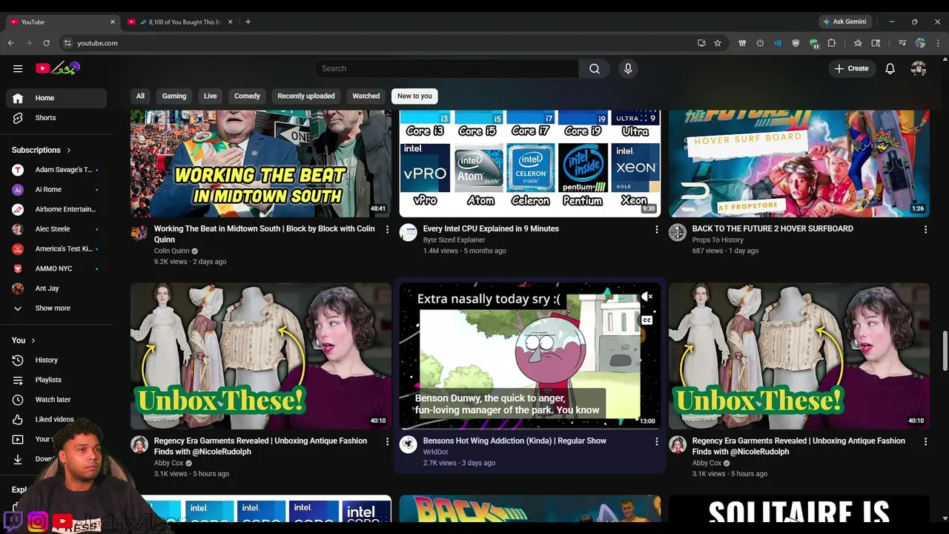Open more options for Bensons Hot Wing video
The height and width of the screenshot is (534, 949).
point(656,441)
